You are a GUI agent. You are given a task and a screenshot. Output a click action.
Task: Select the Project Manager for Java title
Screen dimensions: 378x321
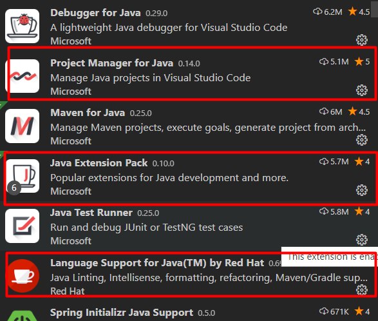[112, 63]
